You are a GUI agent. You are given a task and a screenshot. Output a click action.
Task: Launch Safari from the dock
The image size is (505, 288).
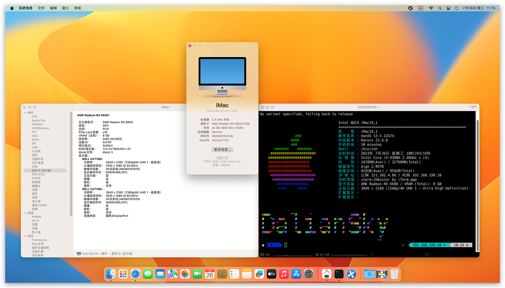click(x=135, y=274)
